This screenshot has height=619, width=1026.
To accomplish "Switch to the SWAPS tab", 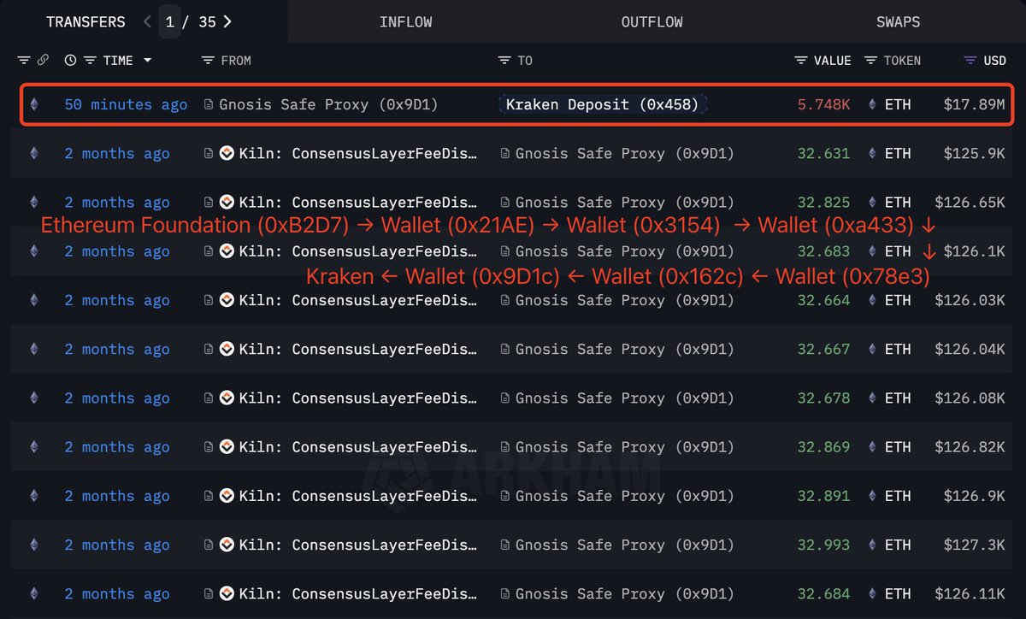I will coord(898,21).
